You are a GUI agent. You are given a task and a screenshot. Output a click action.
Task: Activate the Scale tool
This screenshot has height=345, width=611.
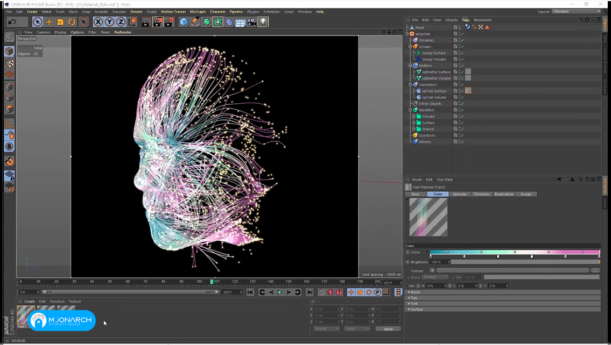(60, 22)
